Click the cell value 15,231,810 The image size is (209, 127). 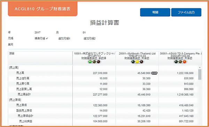[x=144, y=116]
